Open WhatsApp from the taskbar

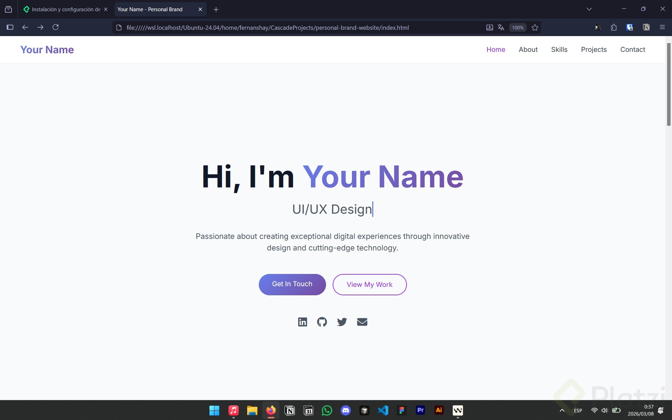[327, 410]
